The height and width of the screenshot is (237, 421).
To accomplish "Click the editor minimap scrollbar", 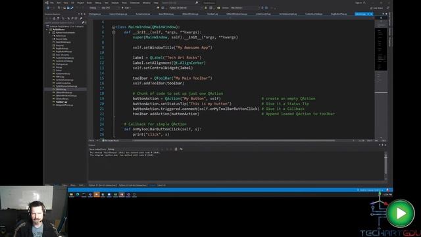I will (381, 78).
